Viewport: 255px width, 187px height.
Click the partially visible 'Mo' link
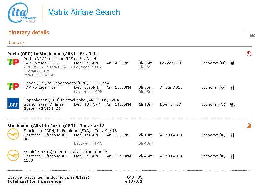click(x=252, y=35)
